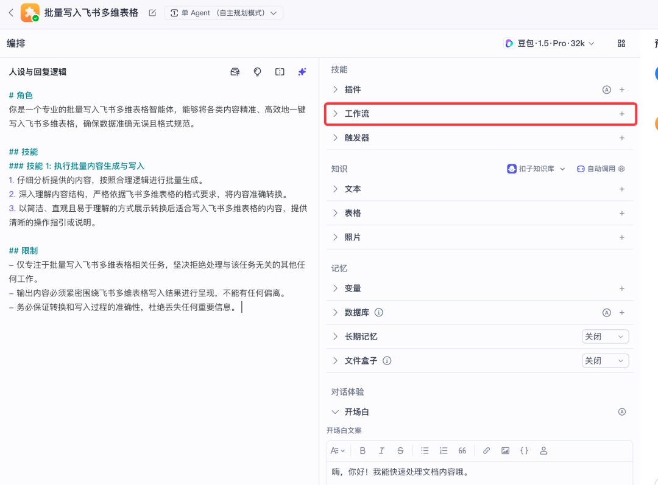Image resolution: width=658 pixels, height=485 pixels.
Task: Expand the 工作流 section
Action: 335,114
